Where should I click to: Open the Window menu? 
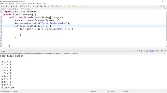pos(39,4)
